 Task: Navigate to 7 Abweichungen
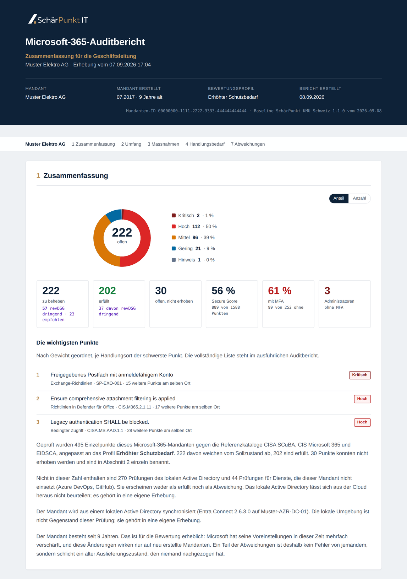[x=248, y=144]
